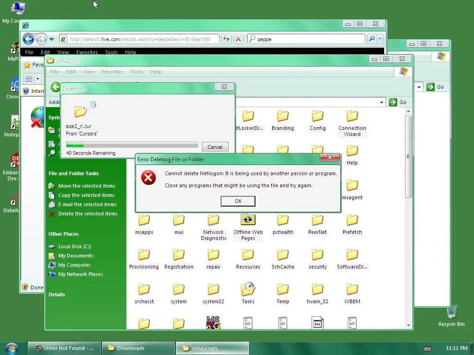Open the Config folder

point(318,121)
